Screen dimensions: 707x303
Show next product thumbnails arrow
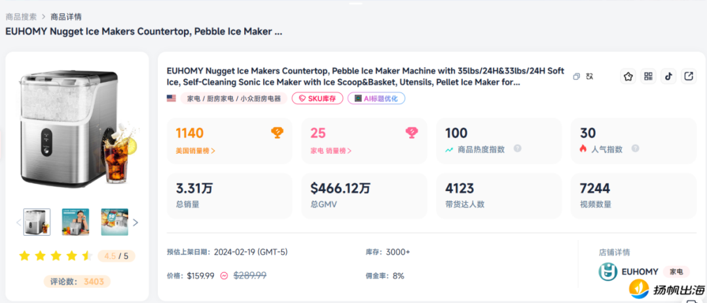[x=136, y=223]
